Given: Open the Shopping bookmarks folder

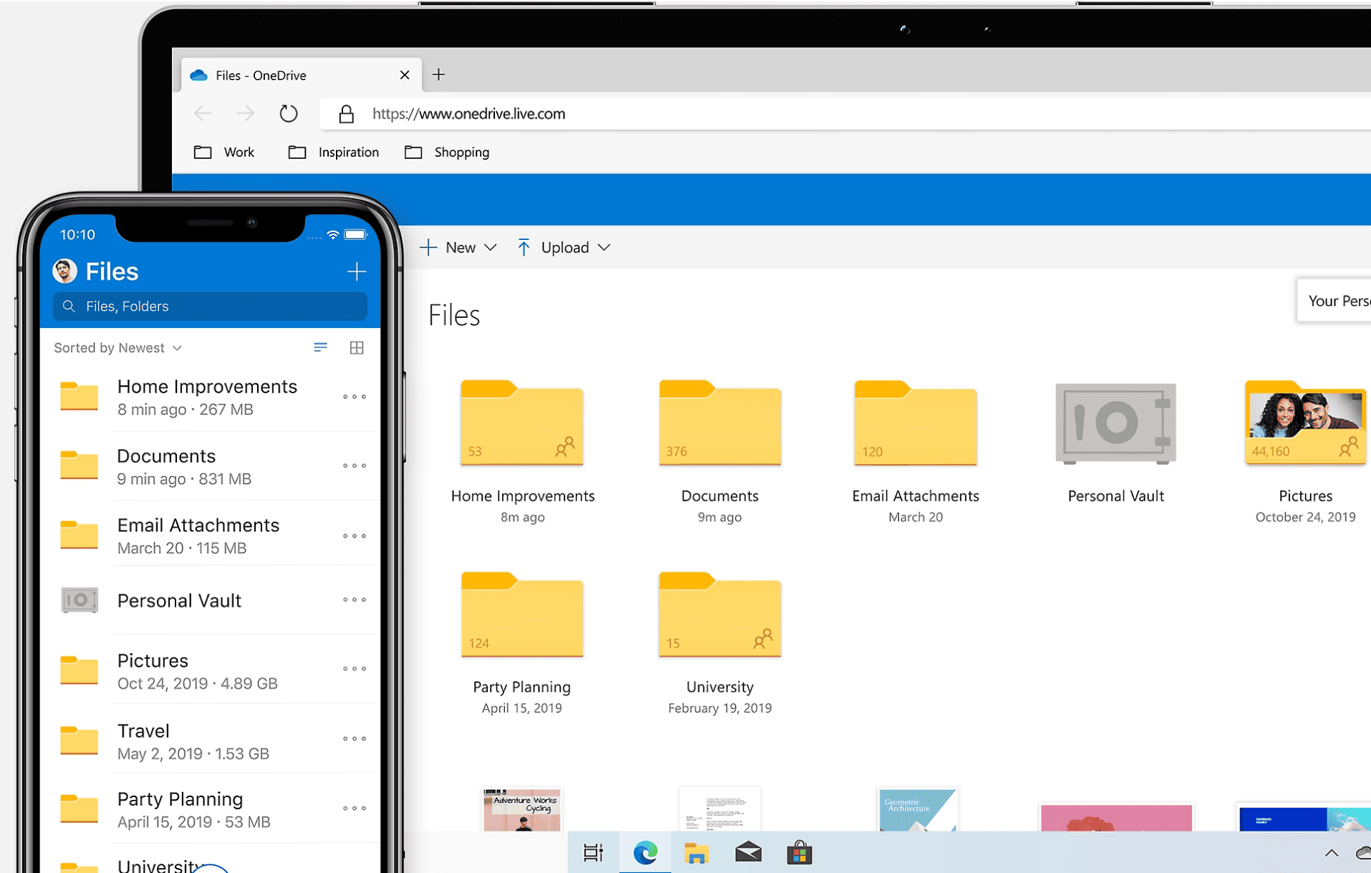Looking at the screenshot, I should [x=447, y=152].
